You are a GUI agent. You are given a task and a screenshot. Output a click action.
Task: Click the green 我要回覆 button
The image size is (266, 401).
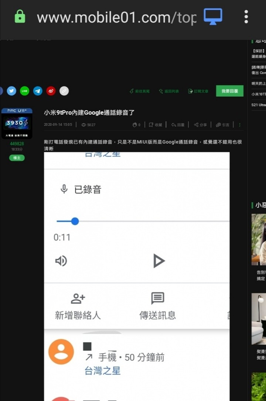[x=229, y=91]
